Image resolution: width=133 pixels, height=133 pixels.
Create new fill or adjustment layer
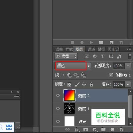[x=95, y=129]
